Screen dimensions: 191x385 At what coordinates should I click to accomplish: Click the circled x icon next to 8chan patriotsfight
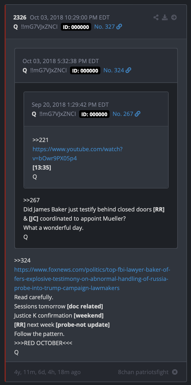(x=175, y=372)
